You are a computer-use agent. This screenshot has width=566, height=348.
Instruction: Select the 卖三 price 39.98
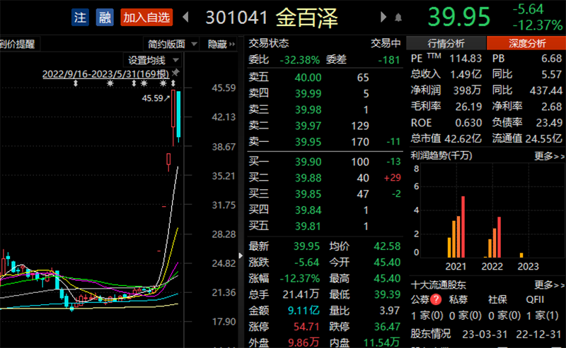coord(308,109)
